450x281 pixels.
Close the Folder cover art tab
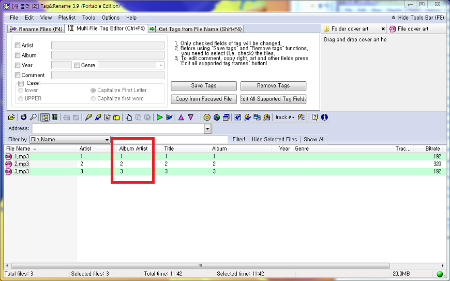click(383, 29)
